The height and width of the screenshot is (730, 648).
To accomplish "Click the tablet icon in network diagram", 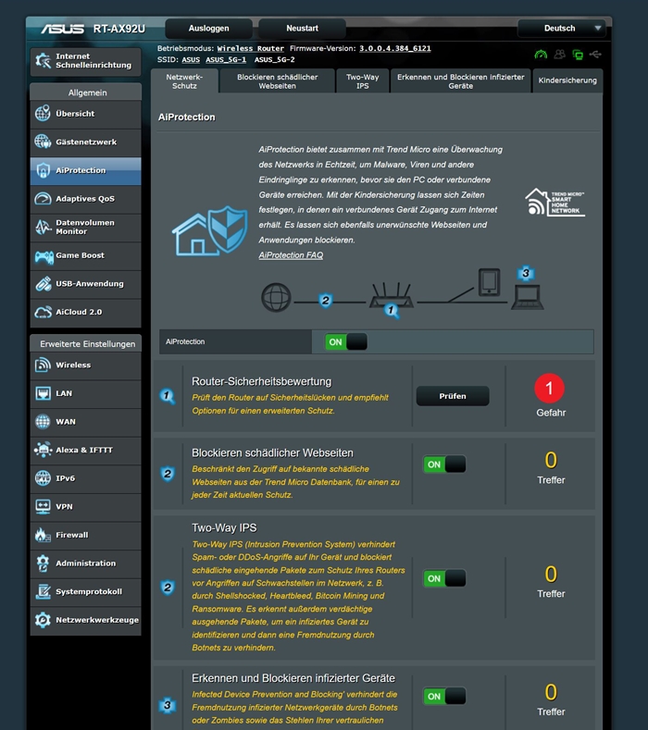I will pyautogui.click(x=489, y=282).
